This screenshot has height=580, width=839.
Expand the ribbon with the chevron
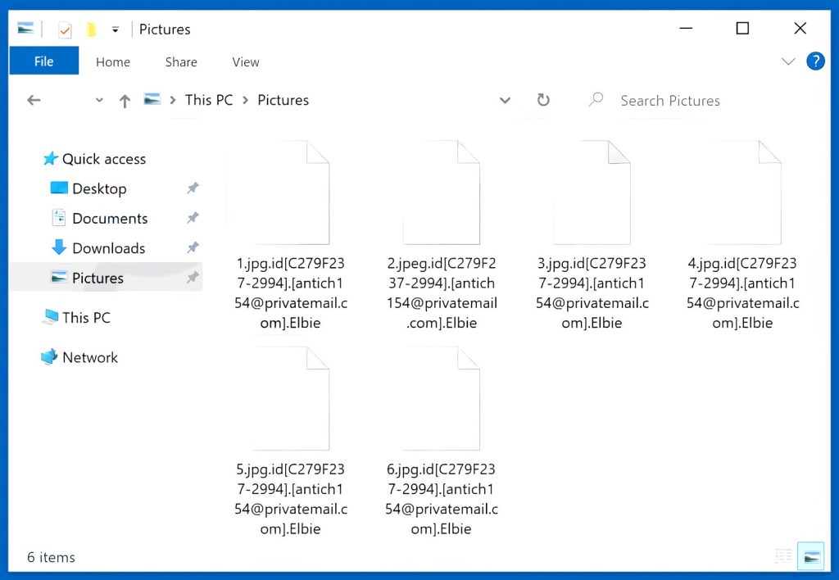point(788,61)
